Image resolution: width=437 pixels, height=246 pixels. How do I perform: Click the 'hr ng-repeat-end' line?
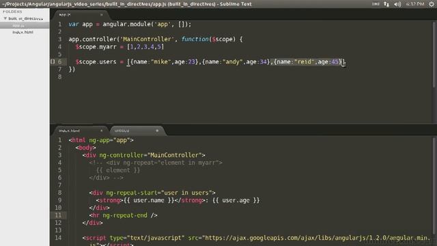click(x=123, y=216)
